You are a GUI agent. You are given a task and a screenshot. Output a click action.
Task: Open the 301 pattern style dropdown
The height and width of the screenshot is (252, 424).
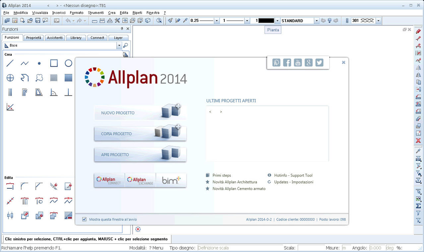378,21
